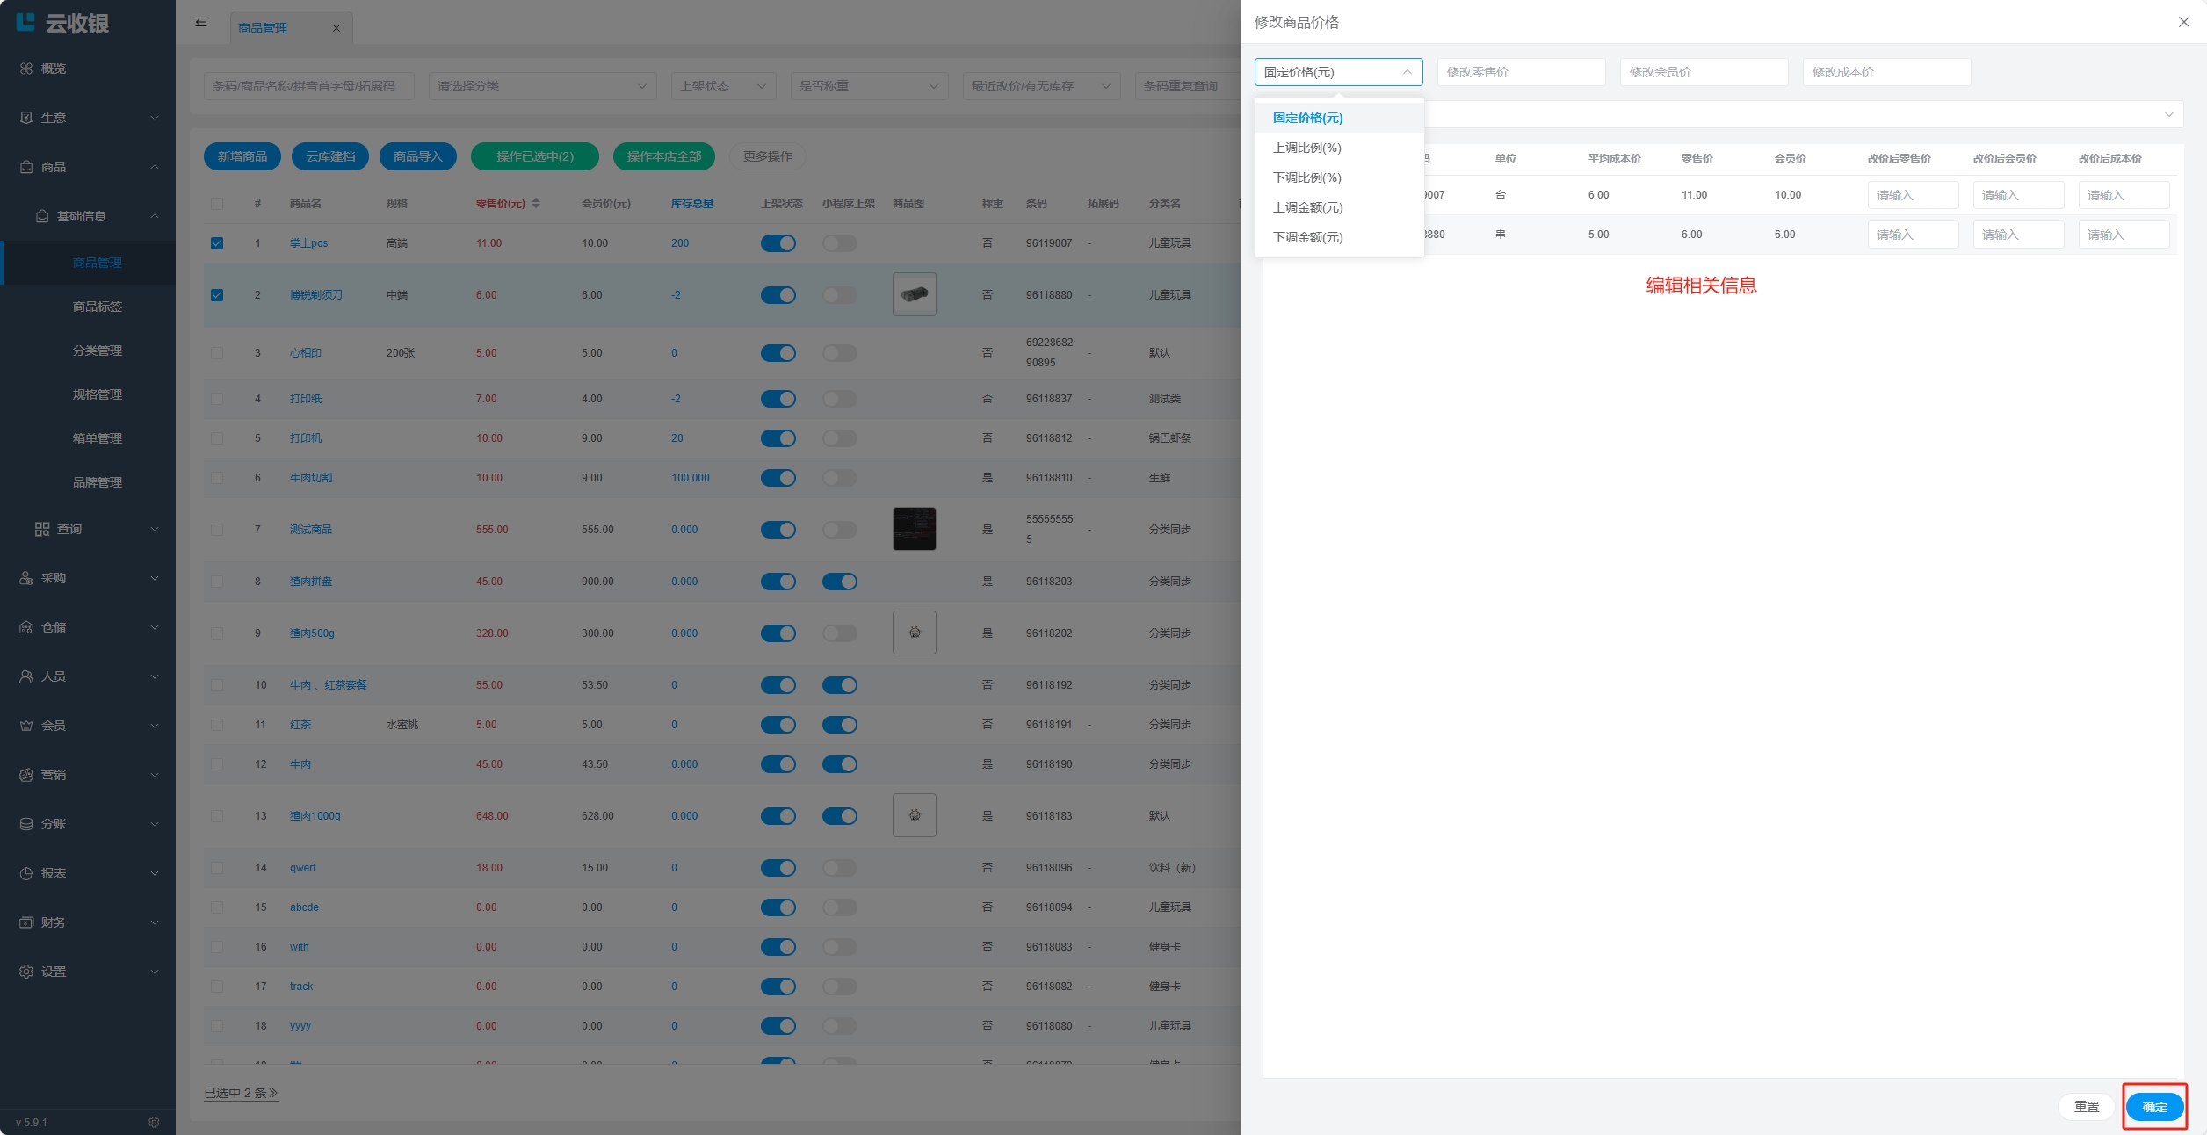Image resolution: width=2207 pixels, height=1135 pixels.
Task: Click the sidebar collapse icon
Action: coord(201,22)
